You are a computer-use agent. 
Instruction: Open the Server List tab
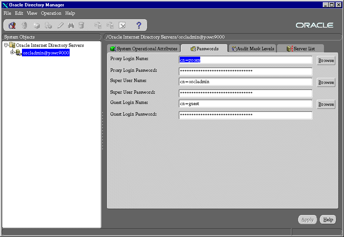click(x=301, y=49)
